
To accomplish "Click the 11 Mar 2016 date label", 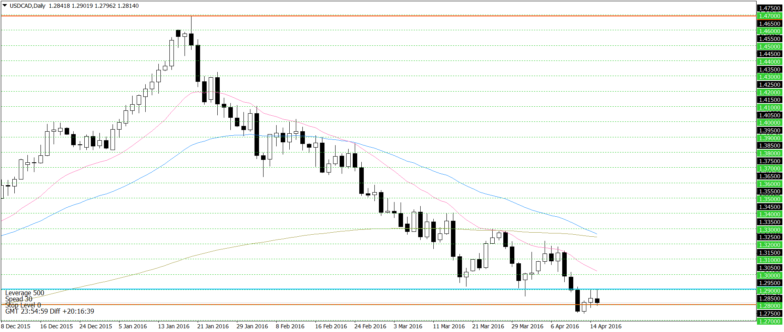I will pos(449,326).
